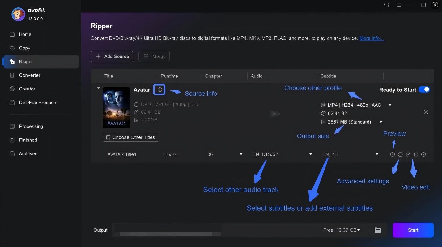Toggle the Ready to Start switch
The image size is (442, 247).
click(424, 90)
